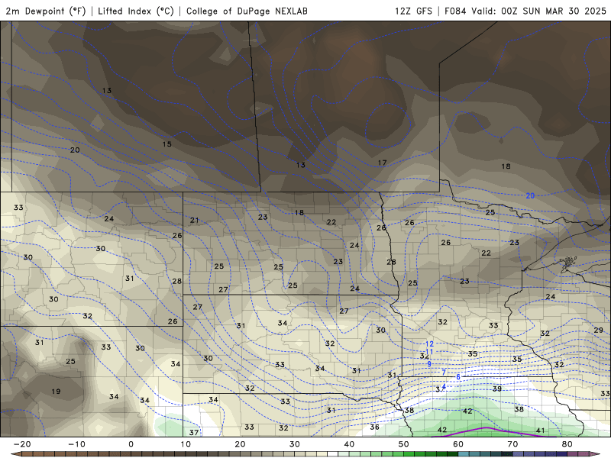The height and width of the screenshot is (458, 611).
Task: Select the 'SUN MAR 30 2025' valid date
Action: (564, 11)
